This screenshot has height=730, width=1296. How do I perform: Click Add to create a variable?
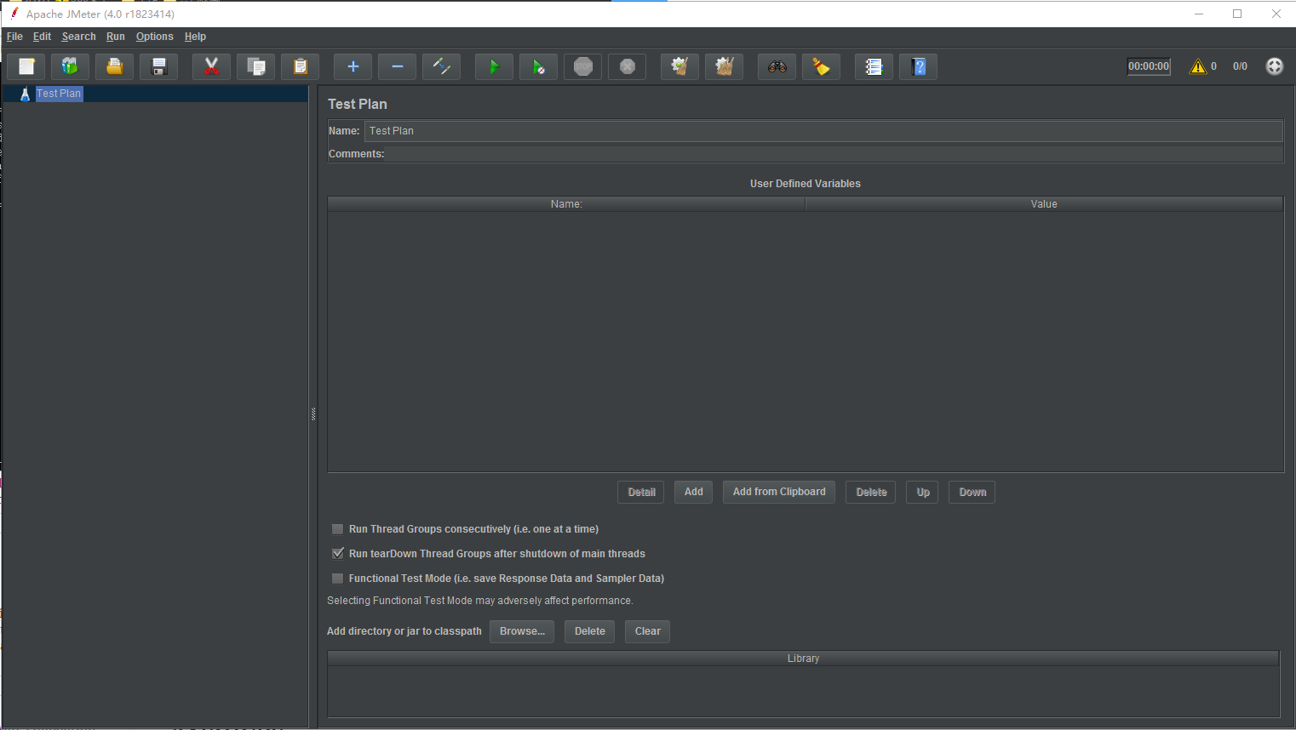(694, 492)
